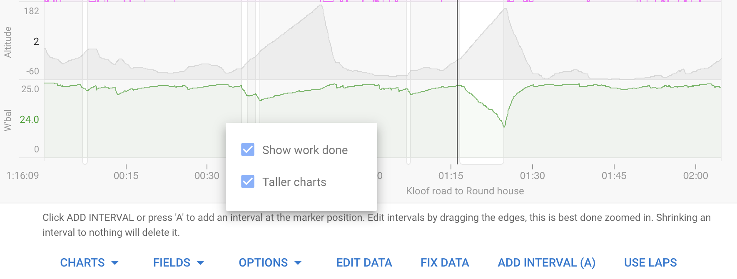This screenshot has width=737, height=279.
Task: Click EDIT DATA button
Action: point(364,262)
